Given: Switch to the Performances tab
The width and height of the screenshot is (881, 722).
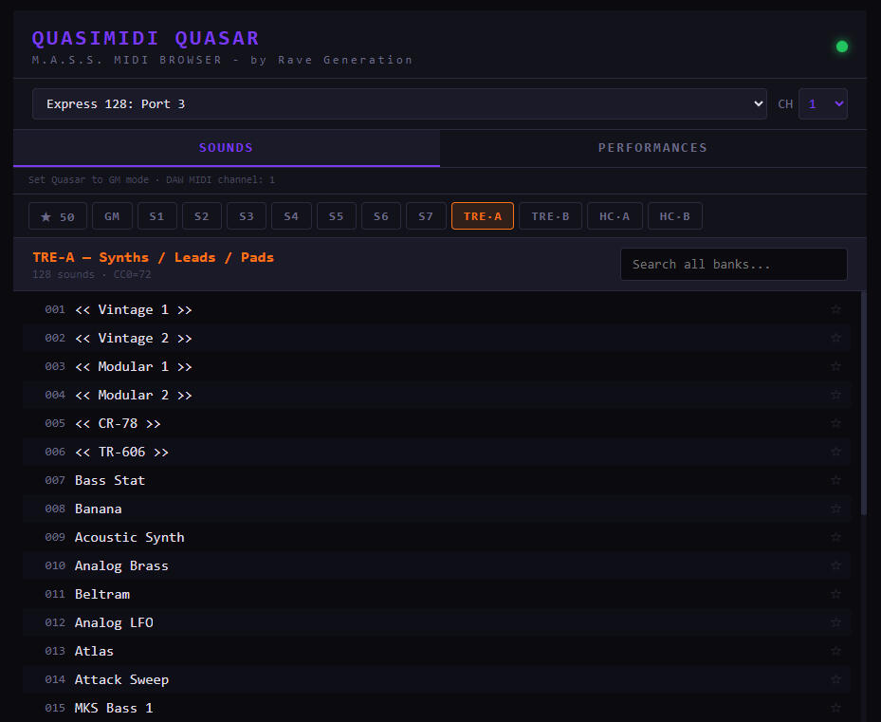Looking at the screenshot, I should pos(652,148).
